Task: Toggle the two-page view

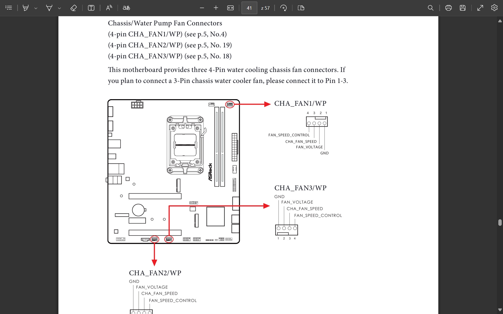Action: coord(301,8)
